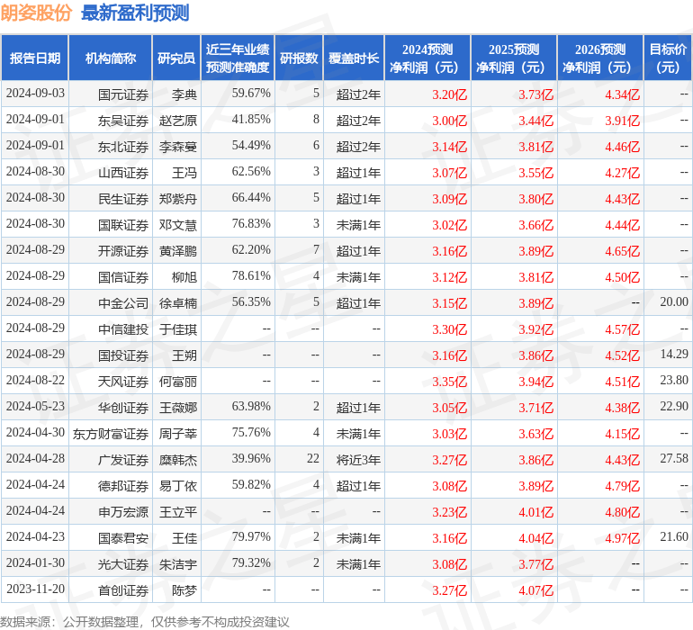Click accuracy value 39.96%
This screenshot has height=630, width=693.
(x=251, y=458)
